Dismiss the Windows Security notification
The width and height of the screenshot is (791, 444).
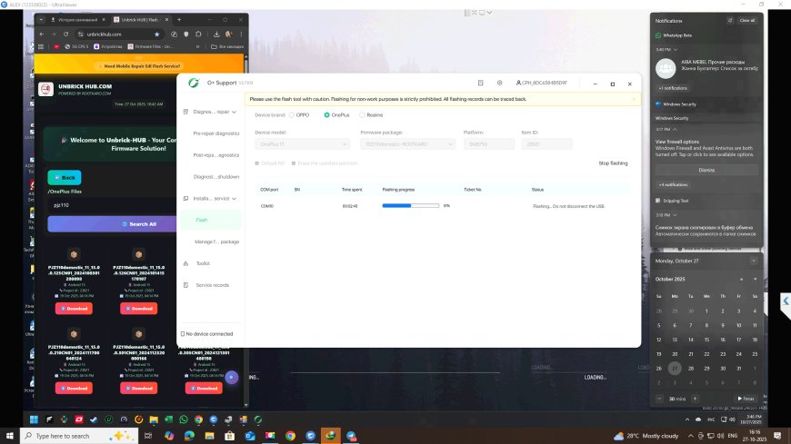(x=706, y=171)
